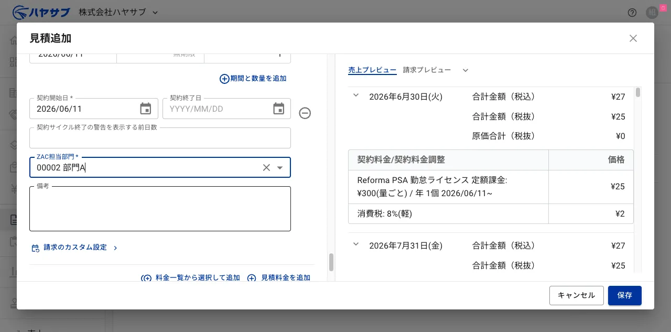Click into the 備考 text area
This screenshot has height=332, width=671.
click(x=160, y=209)
